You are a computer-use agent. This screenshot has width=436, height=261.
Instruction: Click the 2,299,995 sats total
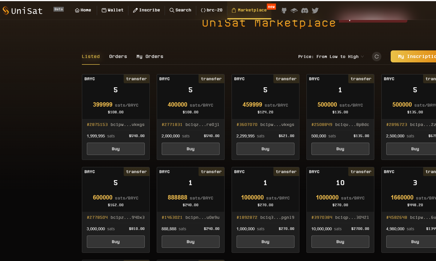(x=250, y=136)
